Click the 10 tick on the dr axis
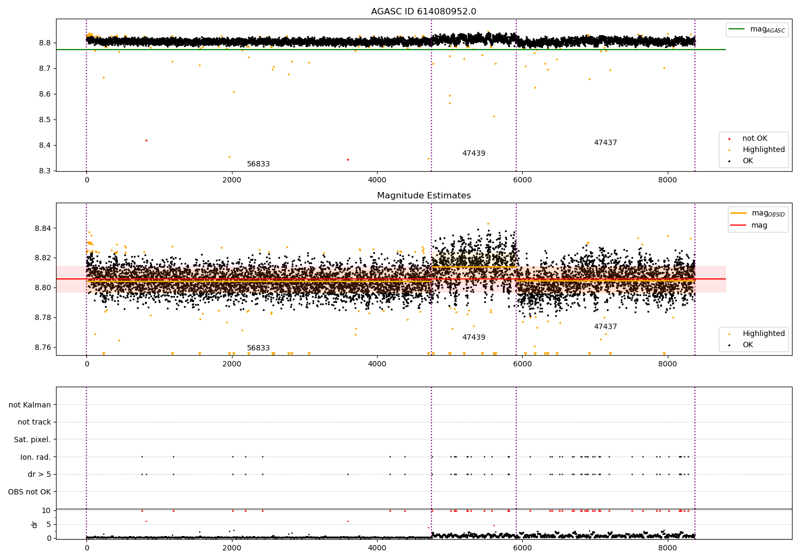 click(46, 510)
